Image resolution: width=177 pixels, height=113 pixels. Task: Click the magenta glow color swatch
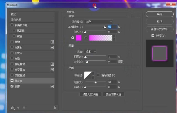point(79,38)
